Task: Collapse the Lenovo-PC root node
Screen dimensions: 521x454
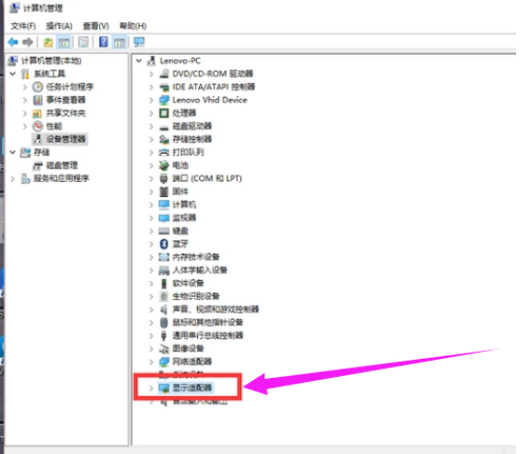Action: click(138, 61)
